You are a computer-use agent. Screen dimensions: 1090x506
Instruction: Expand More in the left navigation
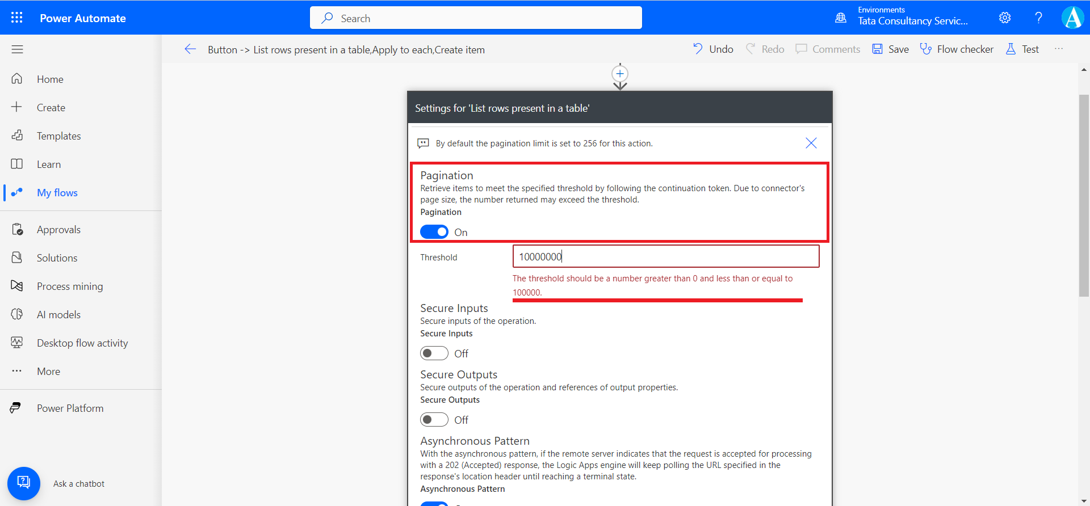coord(48,372)
